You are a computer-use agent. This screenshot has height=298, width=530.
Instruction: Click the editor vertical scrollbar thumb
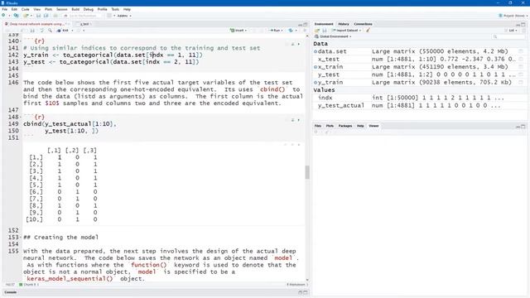[307, 172]
